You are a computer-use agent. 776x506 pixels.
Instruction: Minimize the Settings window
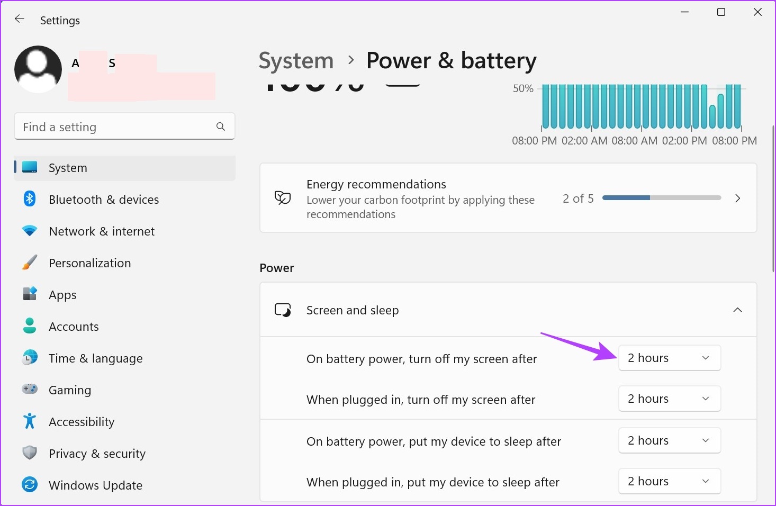[x=684, y=12]
